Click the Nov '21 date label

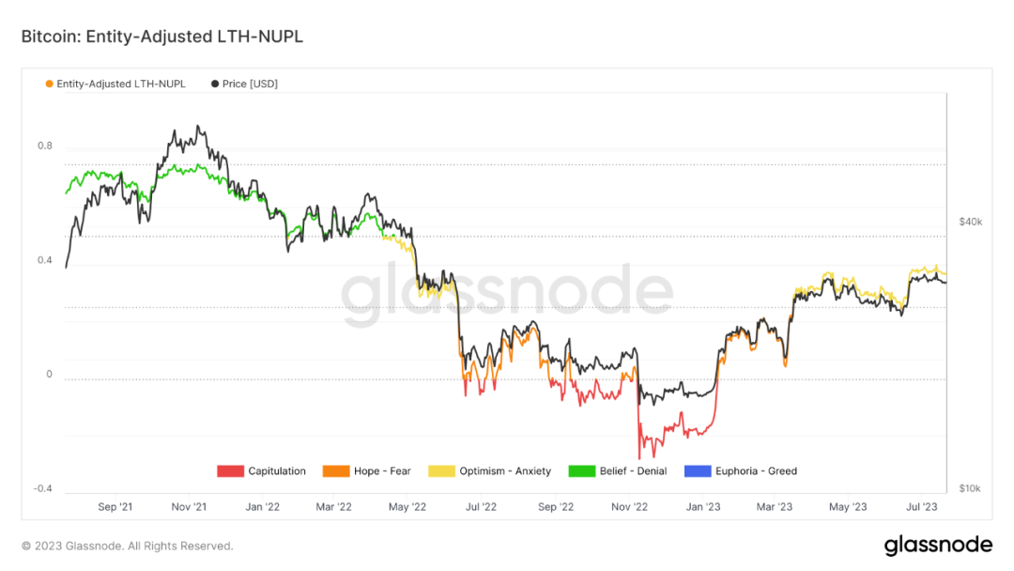(189, 507)
